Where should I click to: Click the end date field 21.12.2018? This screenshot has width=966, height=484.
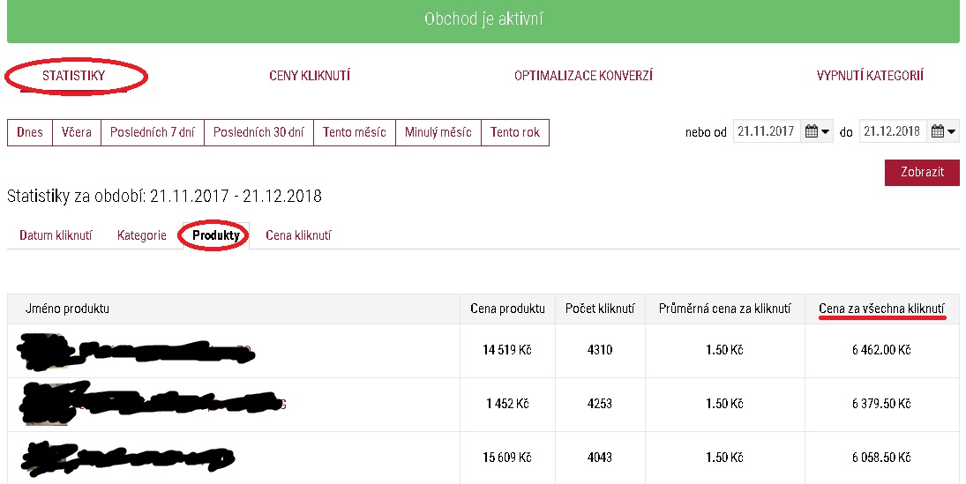[x=891, y=132]
